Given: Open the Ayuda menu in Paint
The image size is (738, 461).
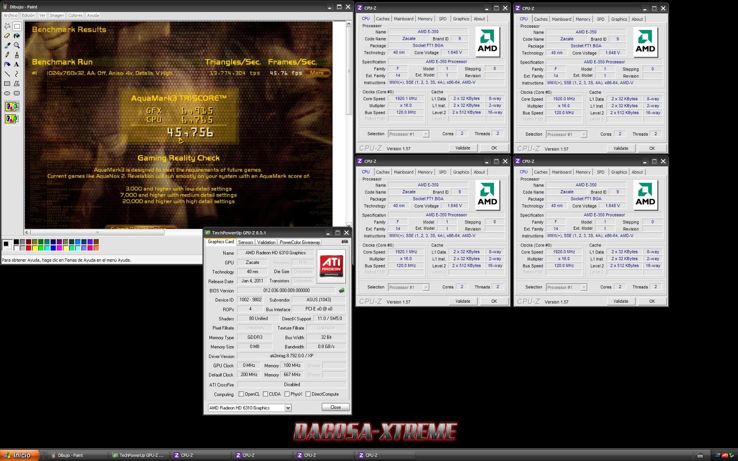Looking at the screenshot, I should click(93, 15).
